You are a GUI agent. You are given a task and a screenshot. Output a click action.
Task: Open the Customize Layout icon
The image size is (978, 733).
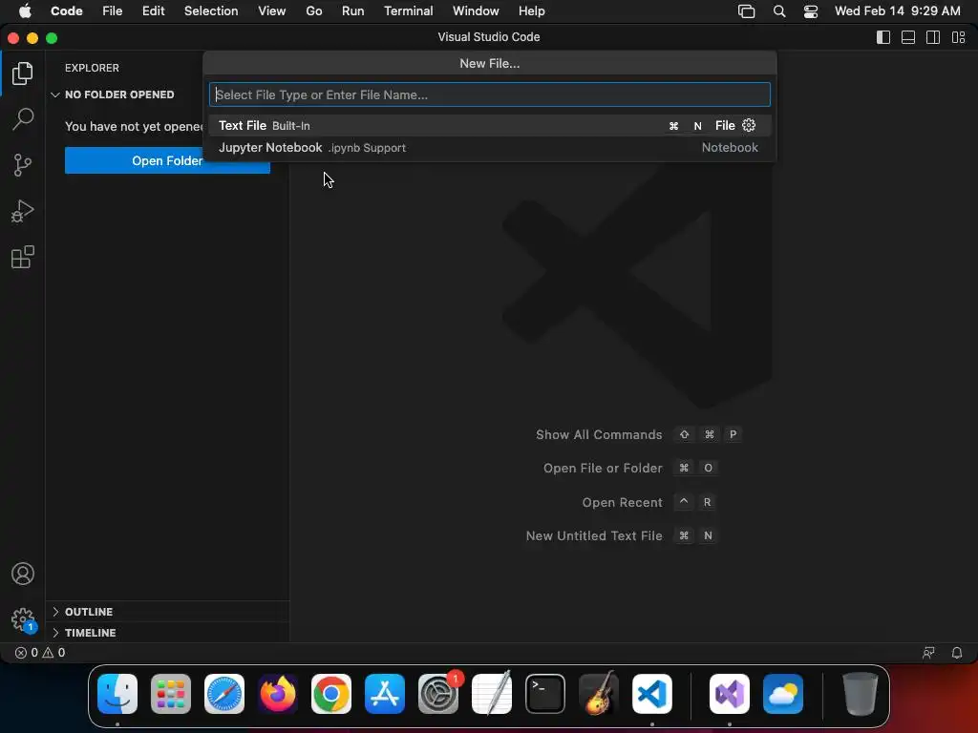(x=959, y=37)
